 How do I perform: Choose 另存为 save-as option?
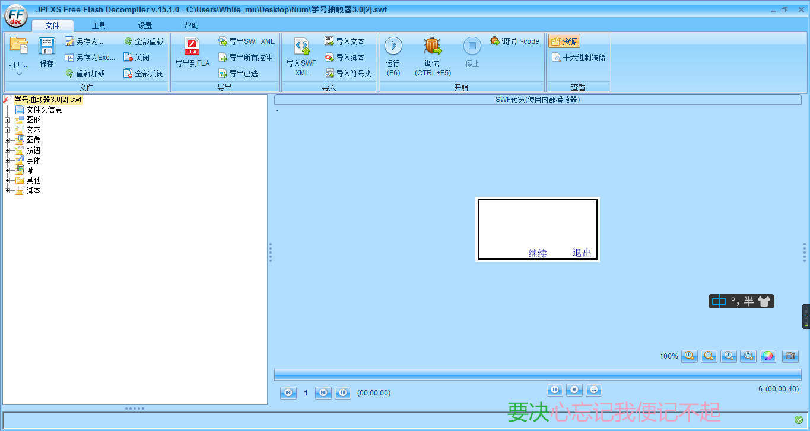(84, 41)
